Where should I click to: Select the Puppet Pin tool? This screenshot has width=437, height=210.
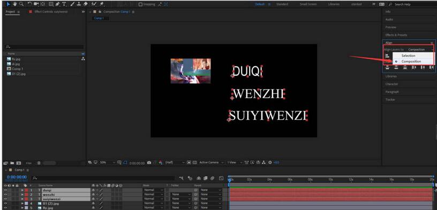102,4
